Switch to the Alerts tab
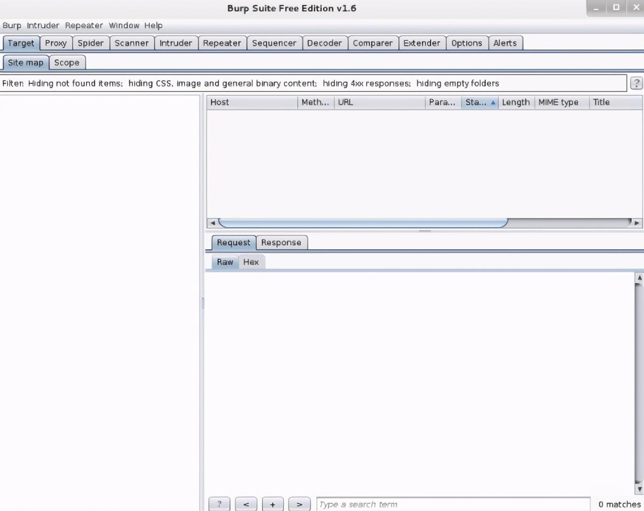 coord(505,43)
